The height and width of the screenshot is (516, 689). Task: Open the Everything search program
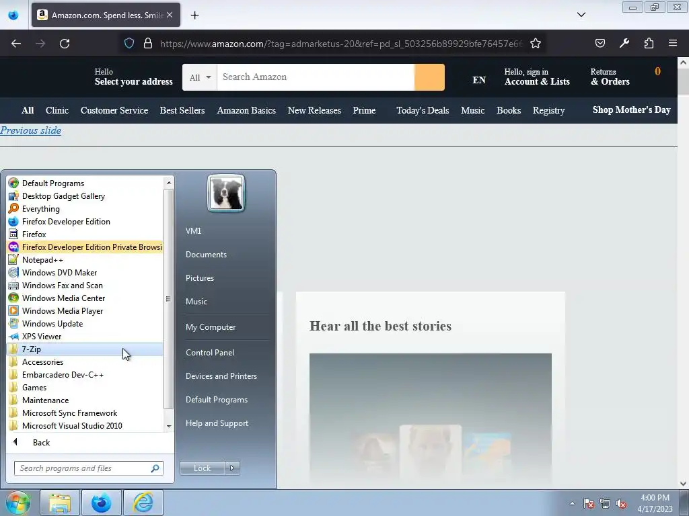click(x=85, y=208)
